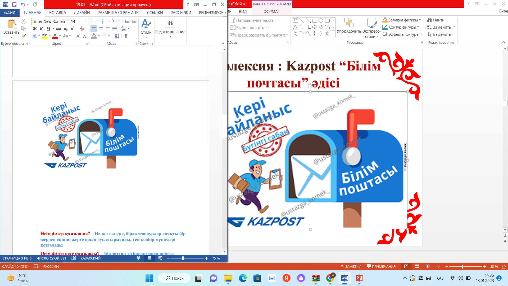Open the ВСТАВКА ribbon tab
508x286 pixels.
coord(57,12)
